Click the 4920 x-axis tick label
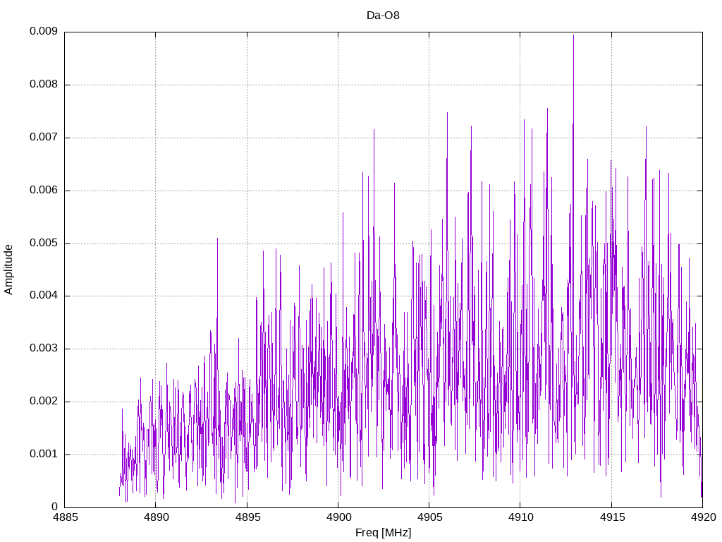Screen dimensions: 722x542 pyautogui.click(x=703, y=517)
